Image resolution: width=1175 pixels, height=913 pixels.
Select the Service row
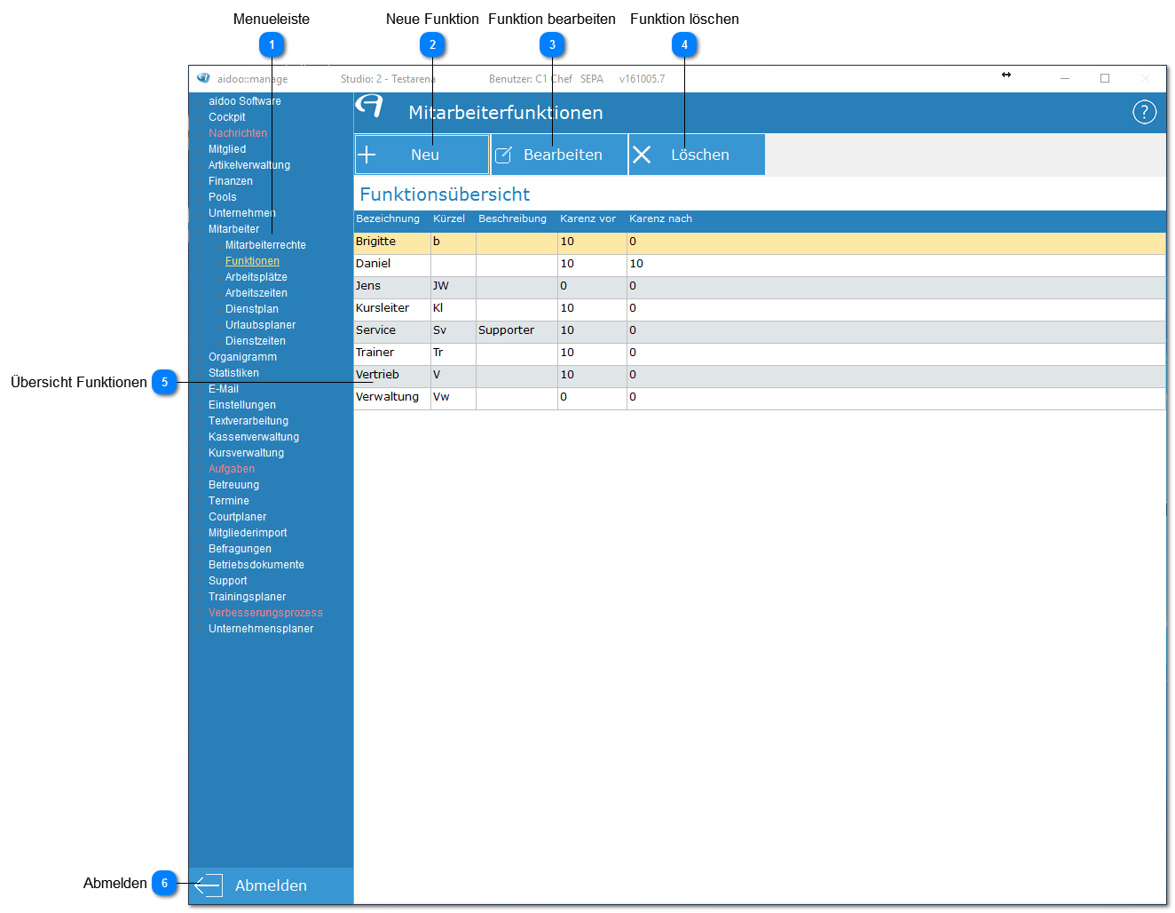click(x=760, y=330)
